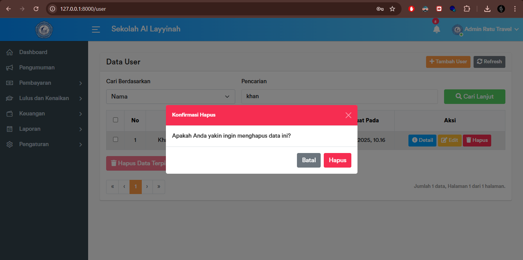Cancel deletion with the Batal button
This screenshot has height=260, width=523.
(x=308, y=160)
